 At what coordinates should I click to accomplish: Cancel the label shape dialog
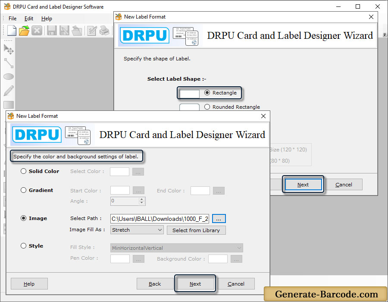click(x=344, y=185)
